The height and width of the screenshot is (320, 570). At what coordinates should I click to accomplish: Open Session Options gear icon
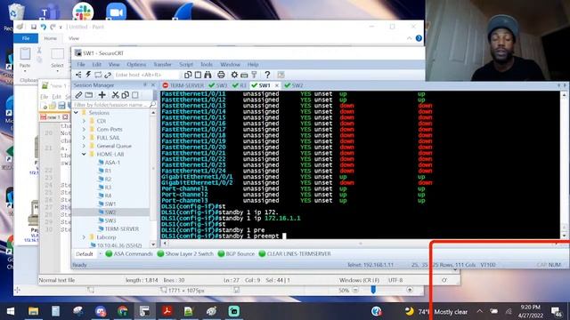(x=234, y=75)
